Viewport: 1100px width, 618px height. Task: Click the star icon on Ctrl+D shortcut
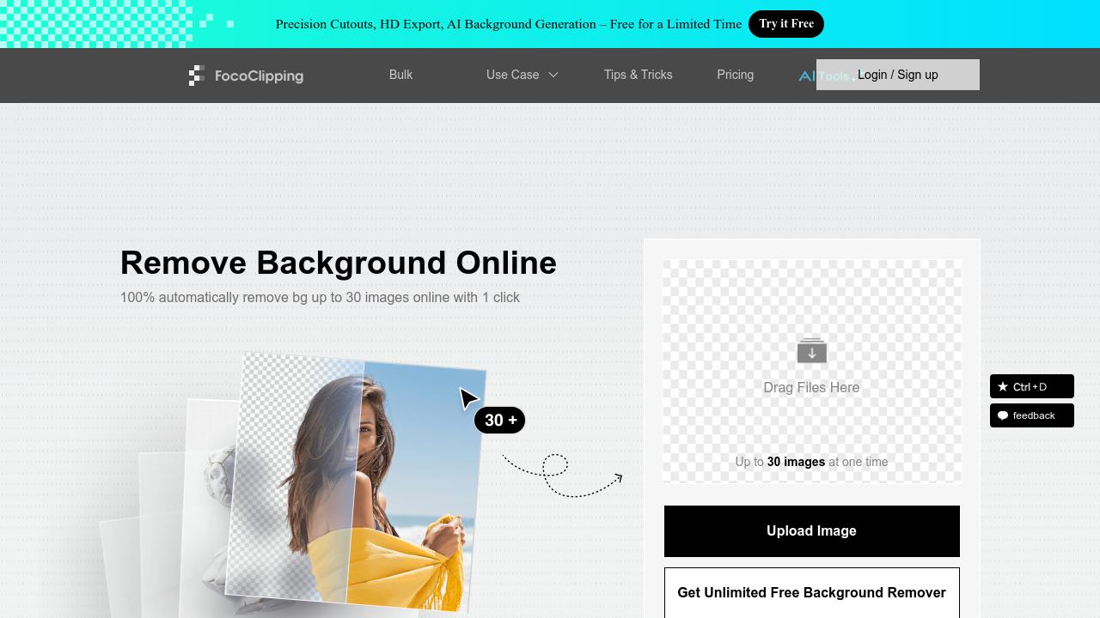point(1002,386)
